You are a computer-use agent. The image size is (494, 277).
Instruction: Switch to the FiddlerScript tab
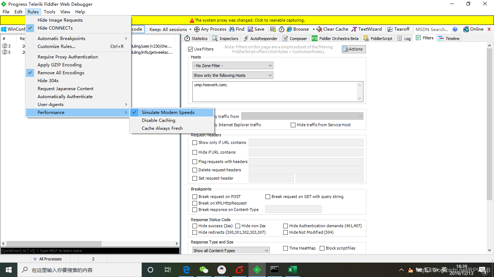pos(378,38)
